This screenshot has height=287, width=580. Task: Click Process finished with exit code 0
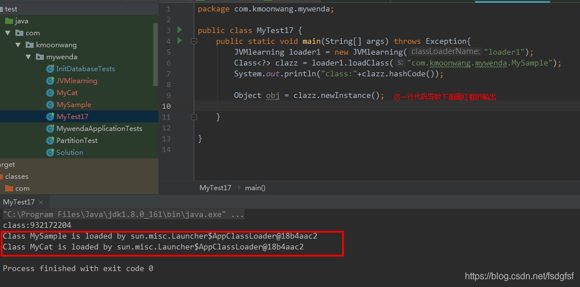coord(78,268)
